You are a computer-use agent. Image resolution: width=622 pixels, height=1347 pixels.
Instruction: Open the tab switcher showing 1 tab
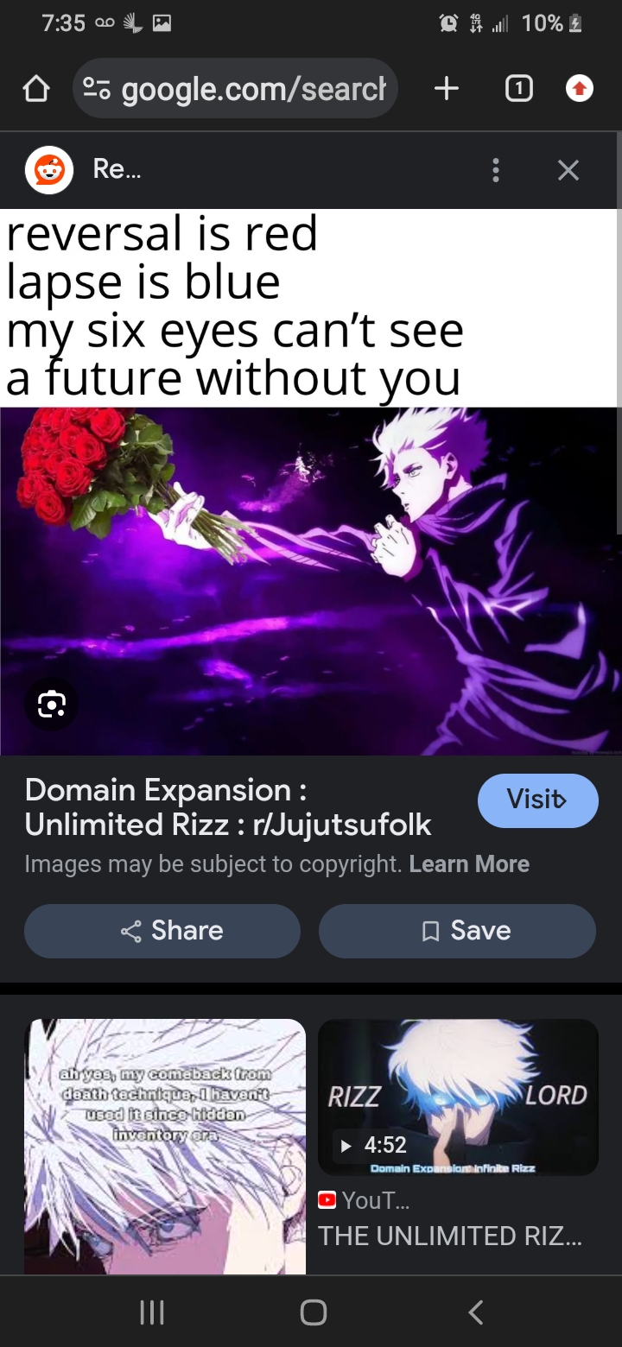point(517,88)
